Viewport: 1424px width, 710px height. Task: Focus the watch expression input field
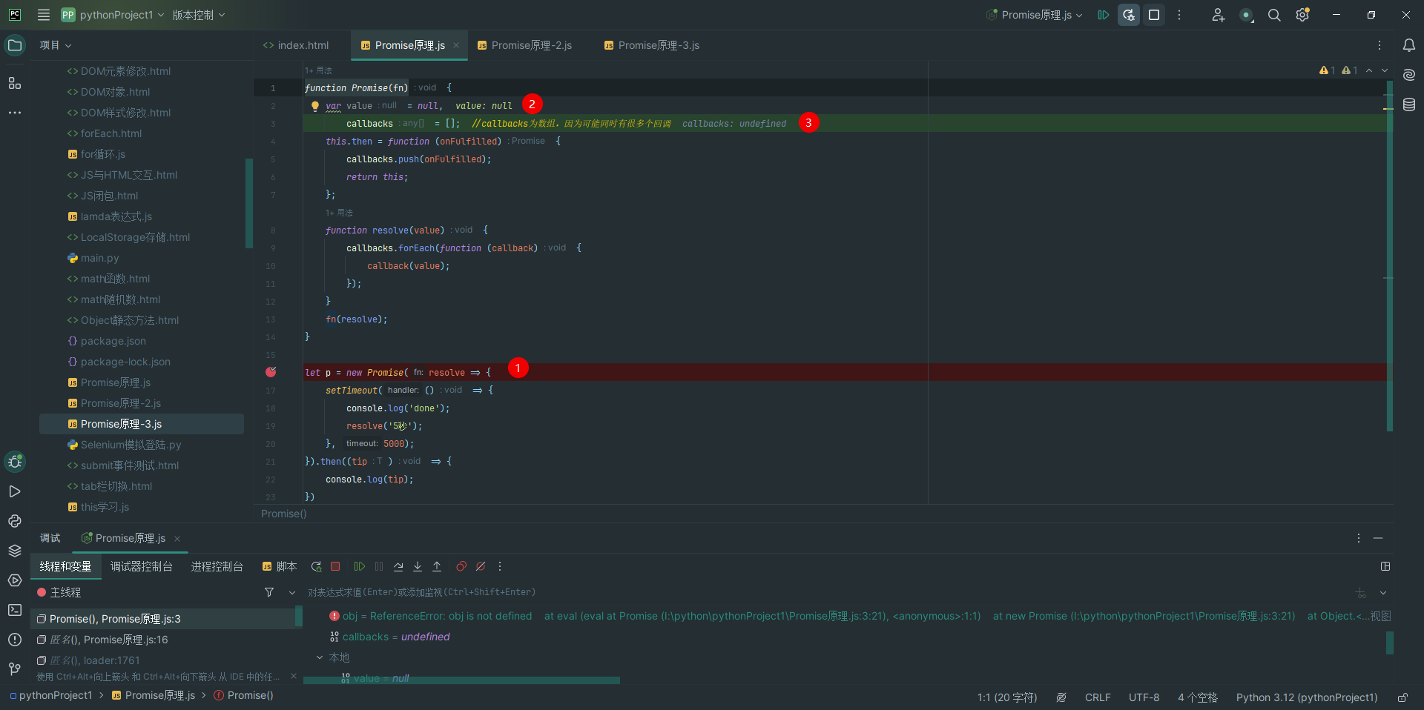827,592
